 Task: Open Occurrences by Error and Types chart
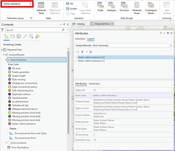[x=31, y=133]
